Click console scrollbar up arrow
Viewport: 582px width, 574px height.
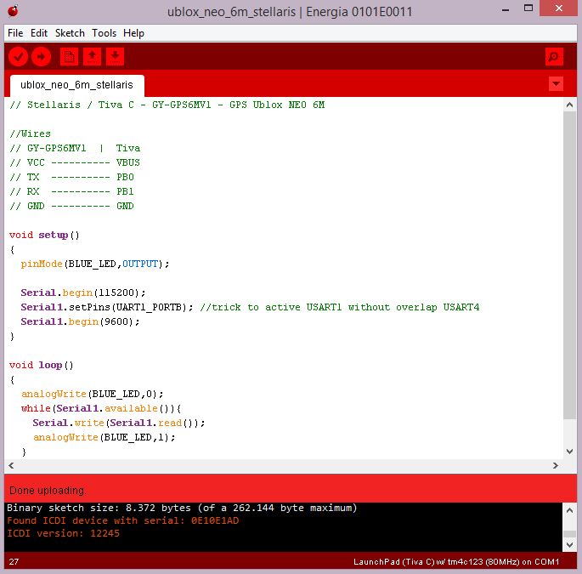click(x=569, y=510)
